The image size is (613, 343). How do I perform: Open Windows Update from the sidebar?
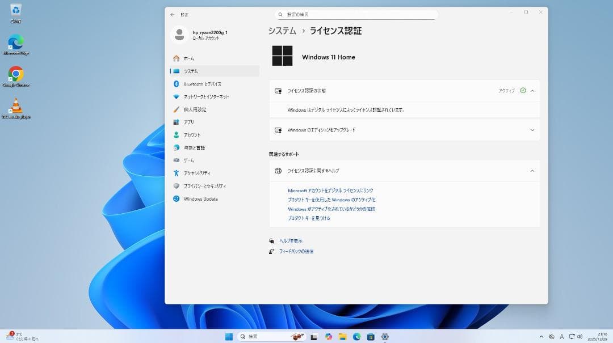pyautogui.click(x=200, y=199)
